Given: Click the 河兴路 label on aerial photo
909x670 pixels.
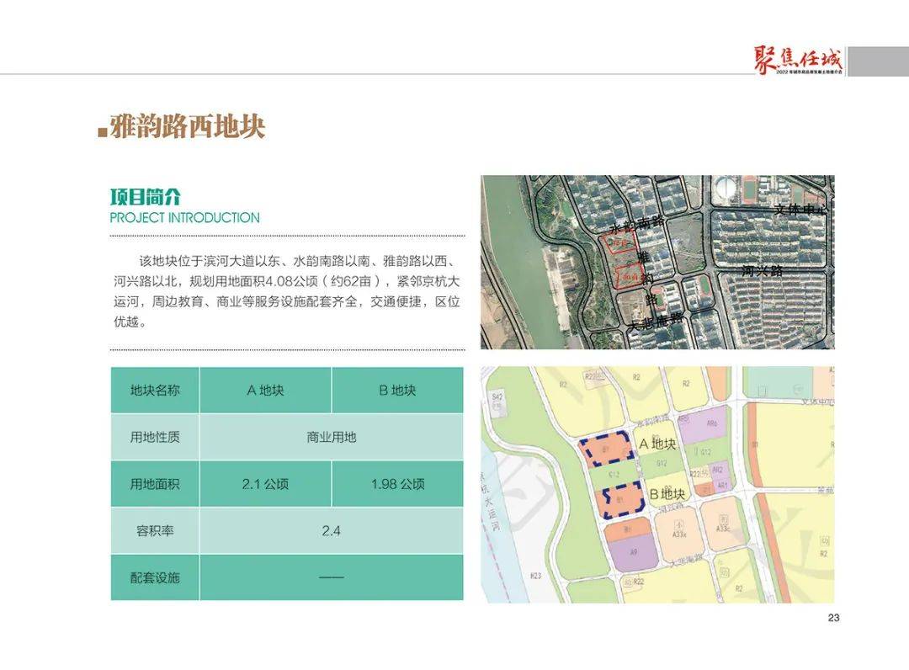Looking at the screenshot, I should click(762, 271).
